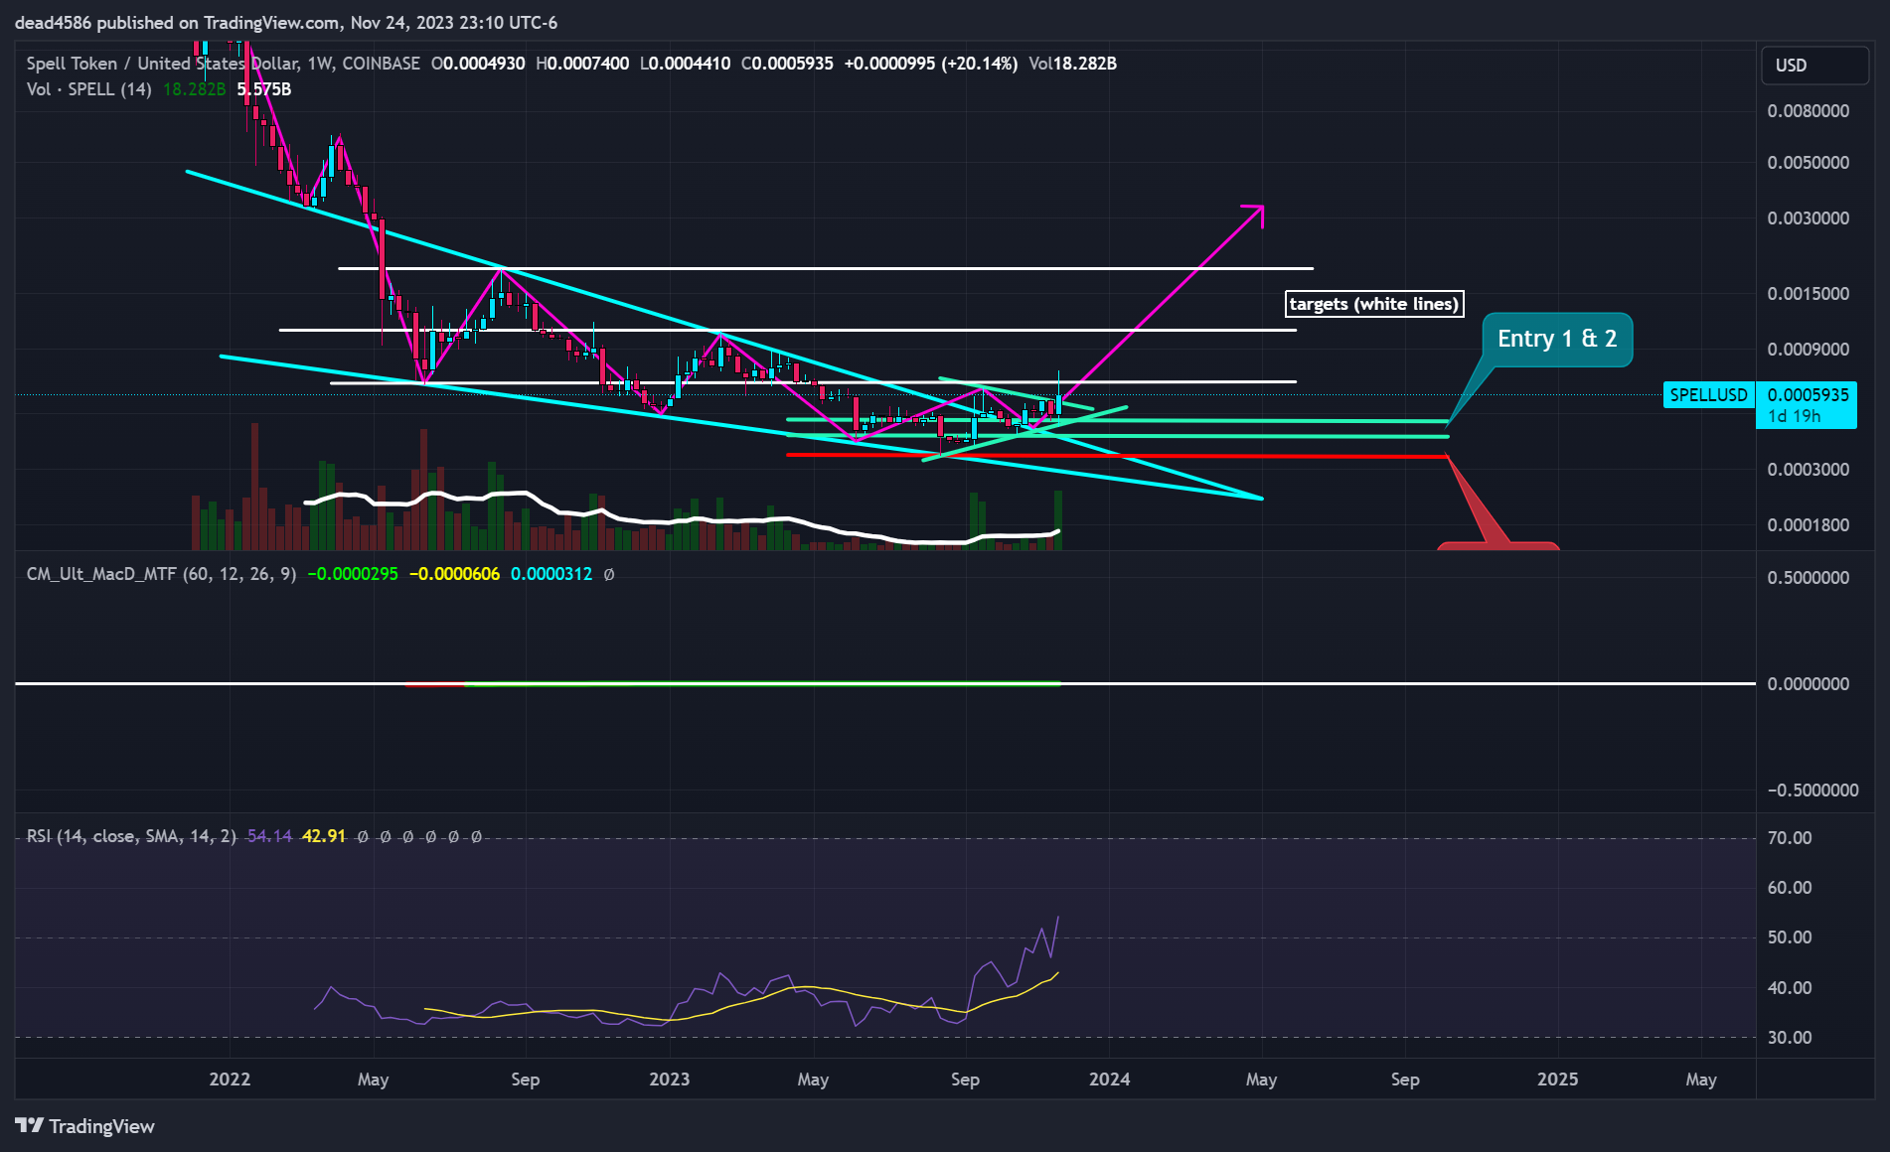Screen dimensions: 1890x1152
Task: Click the 2025 time axis label
Action: pyautogui.click(x=1557, y=1080)
